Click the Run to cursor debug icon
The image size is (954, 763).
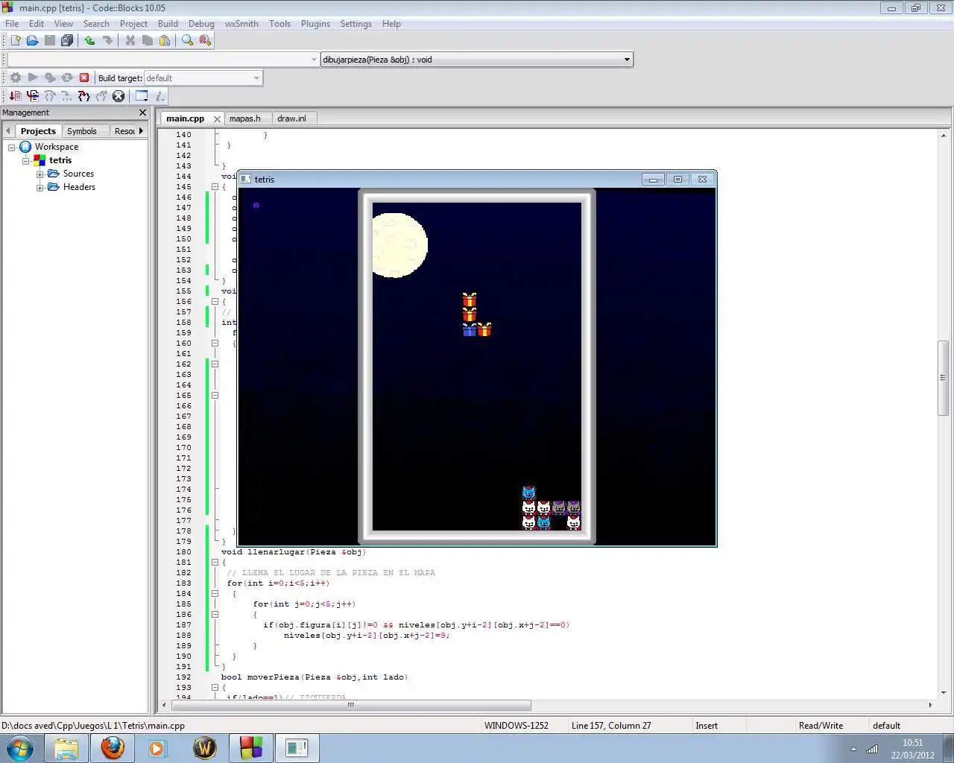(x=32, y=96)
